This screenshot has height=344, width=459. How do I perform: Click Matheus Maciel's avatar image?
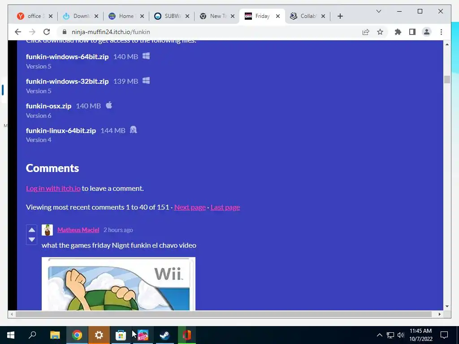pyautogui.click(x=47, y=230)
